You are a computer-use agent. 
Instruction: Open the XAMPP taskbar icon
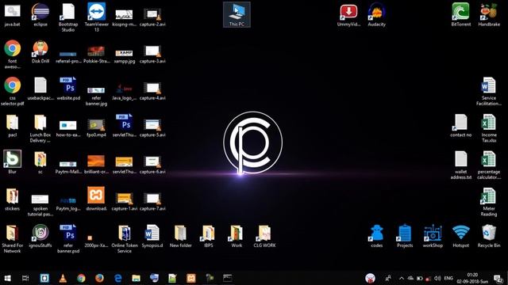click(190, 278)
